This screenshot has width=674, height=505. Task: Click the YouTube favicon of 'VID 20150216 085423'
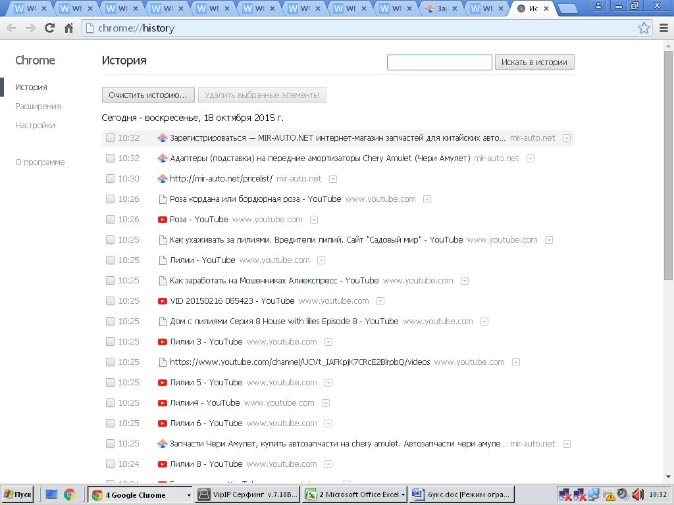162,301
